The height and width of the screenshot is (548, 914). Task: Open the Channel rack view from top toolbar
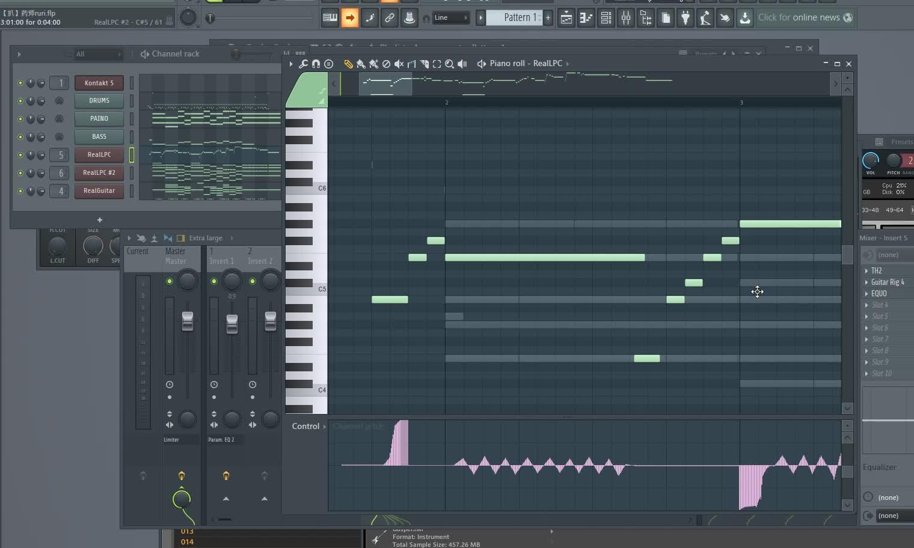point(606,18)
